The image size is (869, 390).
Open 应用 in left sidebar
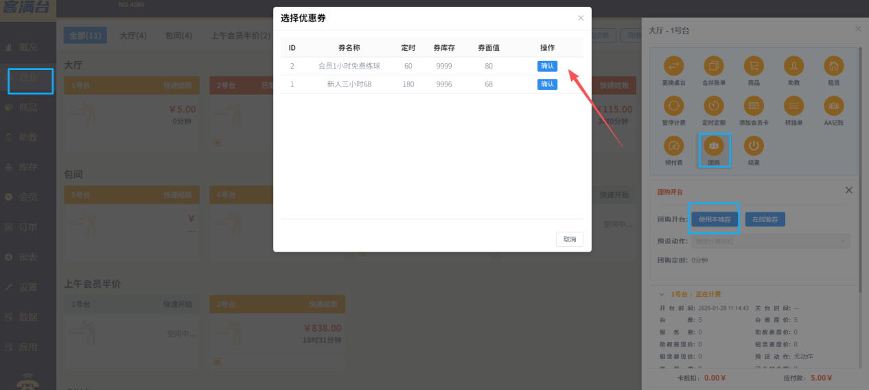point(28,347)
